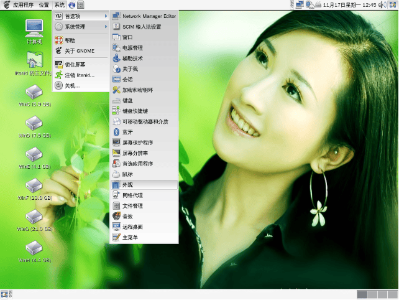Expand the 系统管理 (Administration) submenu
399x300 pixels.
click(82, 27)
